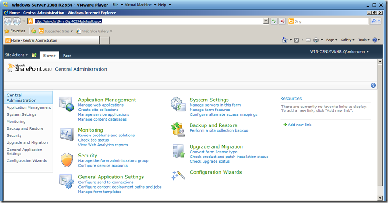Open the Print options dropdown arrow
The width and height of the screenshot is (388, 203).
(322, 40)
